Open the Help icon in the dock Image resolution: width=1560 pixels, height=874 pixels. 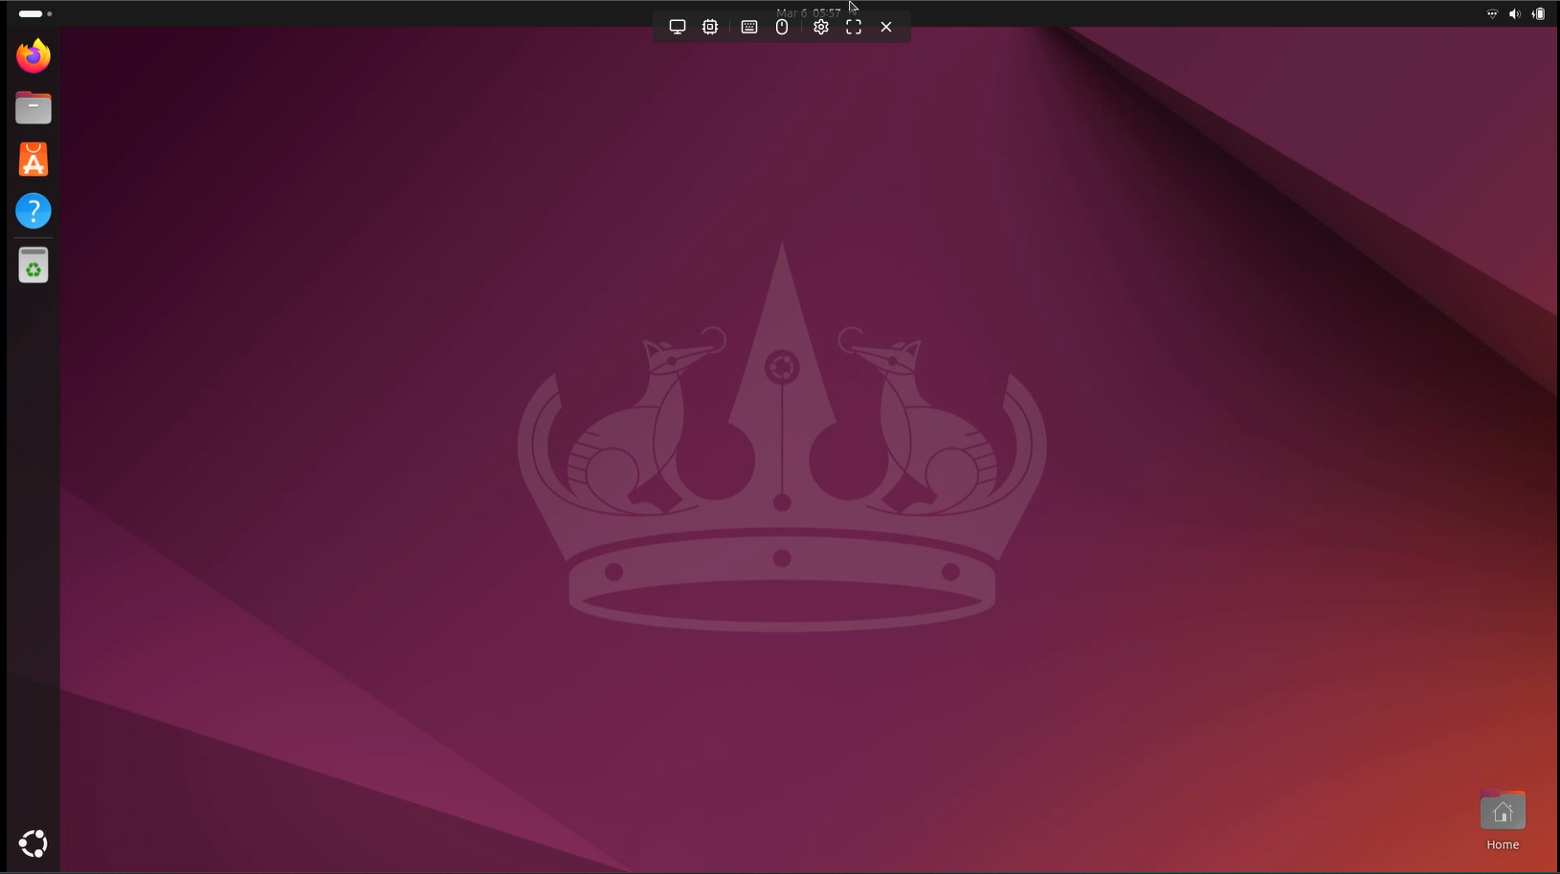pyautogui.click(x=33, y=211)
